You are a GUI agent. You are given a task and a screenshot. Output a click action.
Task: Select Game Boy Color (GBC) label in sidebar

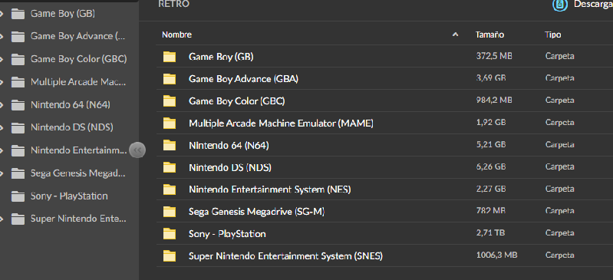78,59
